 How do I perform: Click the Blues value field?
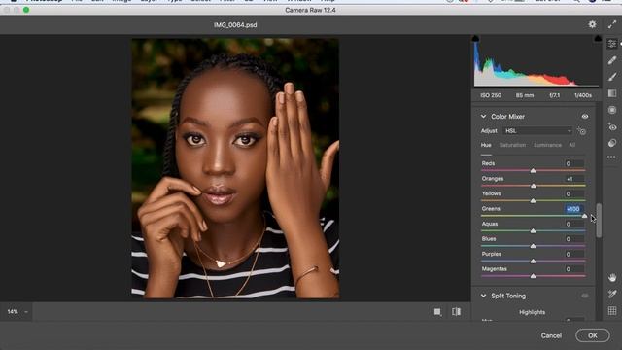(x=574, y=239)
